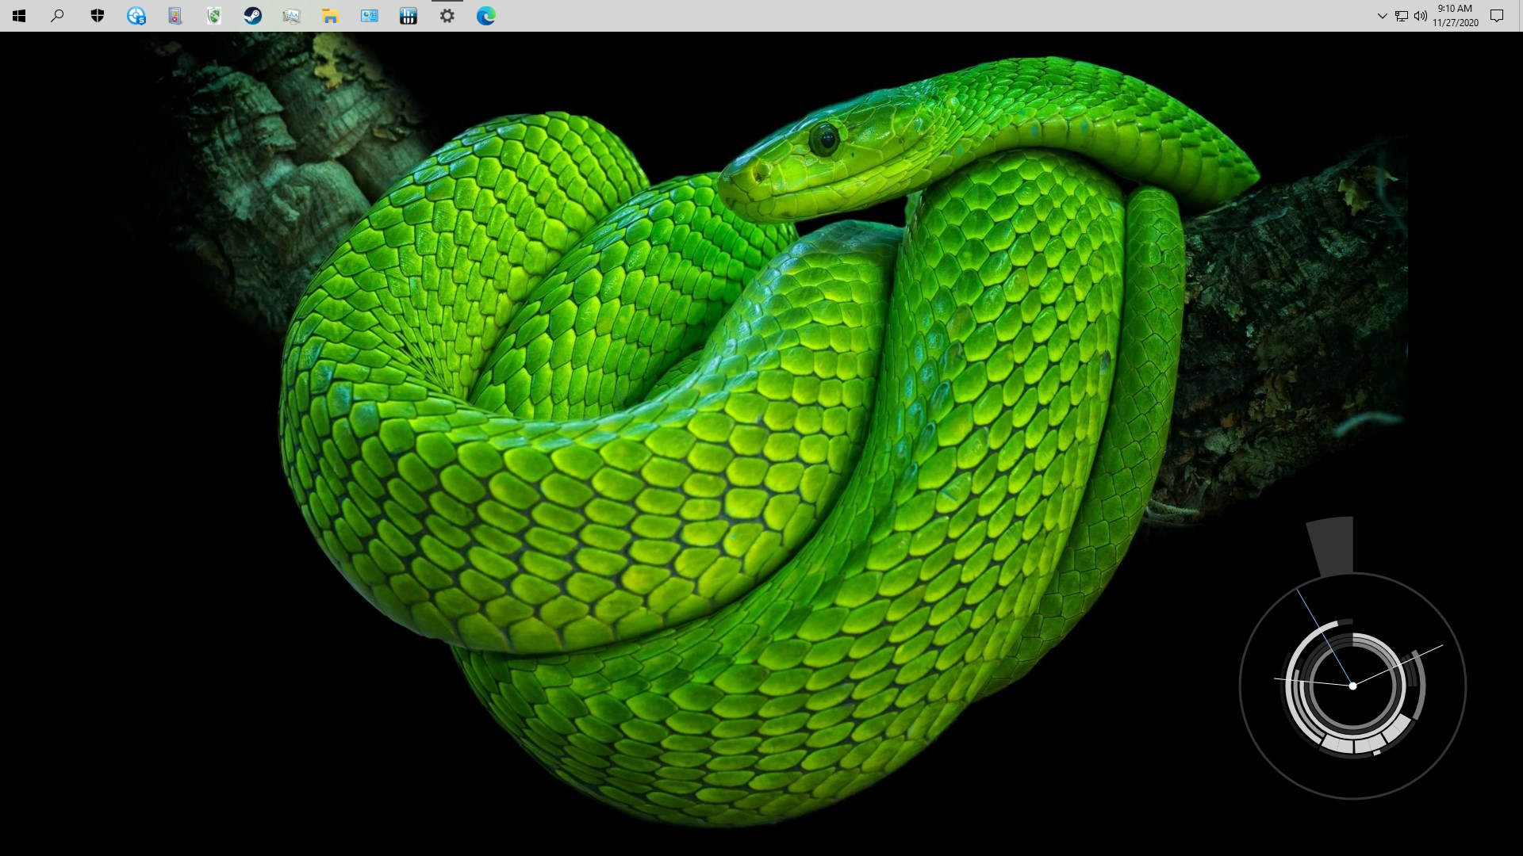
Task: Open the Windows Start menu
Action: click(x=19, y=16)
